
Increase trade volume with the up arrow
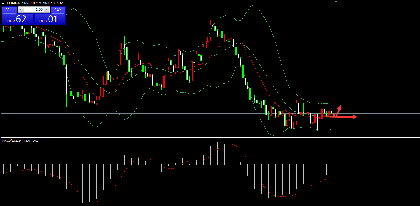tap(46, 10)
